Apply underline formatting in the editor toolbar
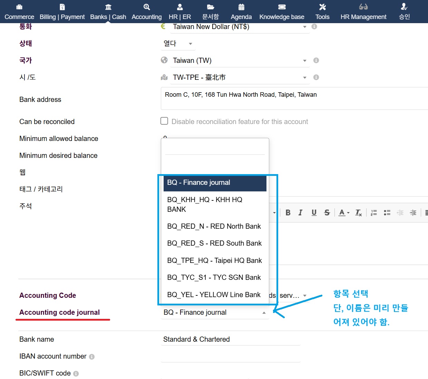Viewport: 428px width, 379px height. click(314, 213)
